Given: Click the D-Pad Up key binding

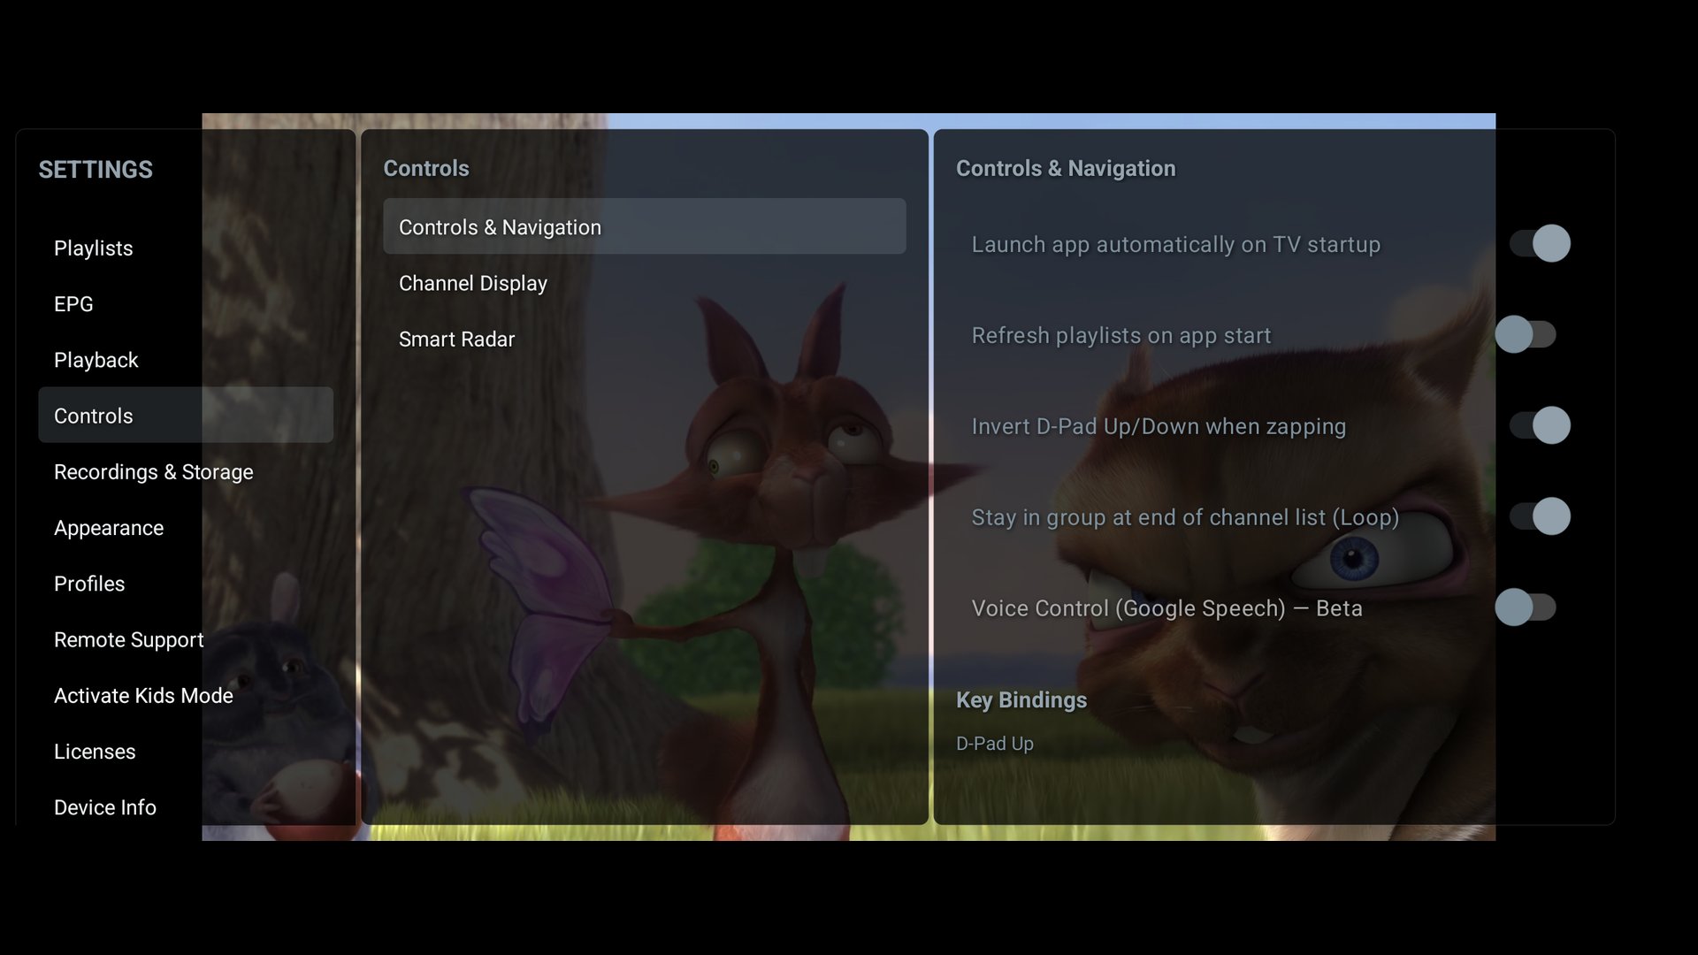Looking at the screenshot, I should pos(995,744).
